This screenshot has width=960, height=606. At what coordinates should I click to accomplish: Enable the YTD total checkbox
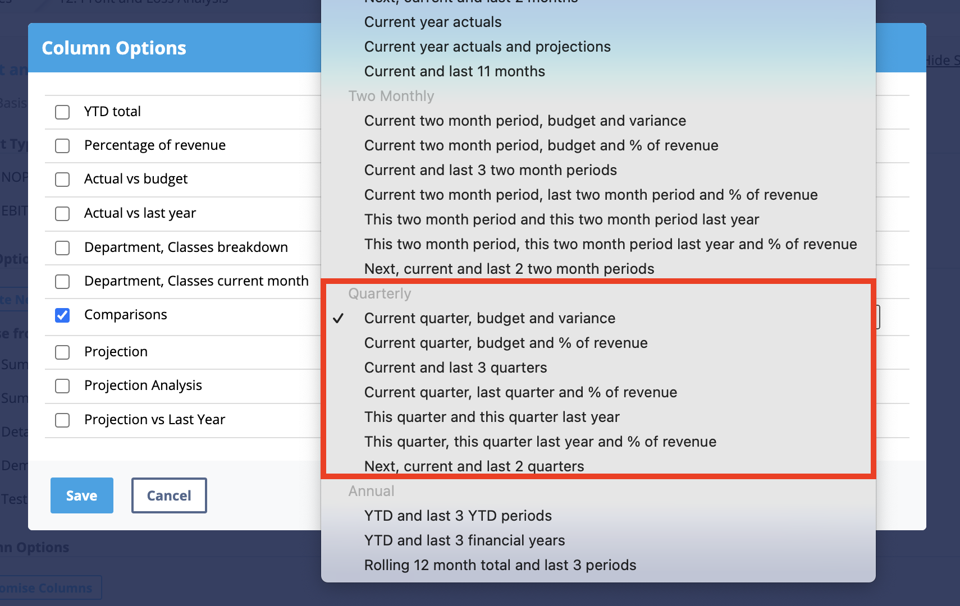pos(62,112)
